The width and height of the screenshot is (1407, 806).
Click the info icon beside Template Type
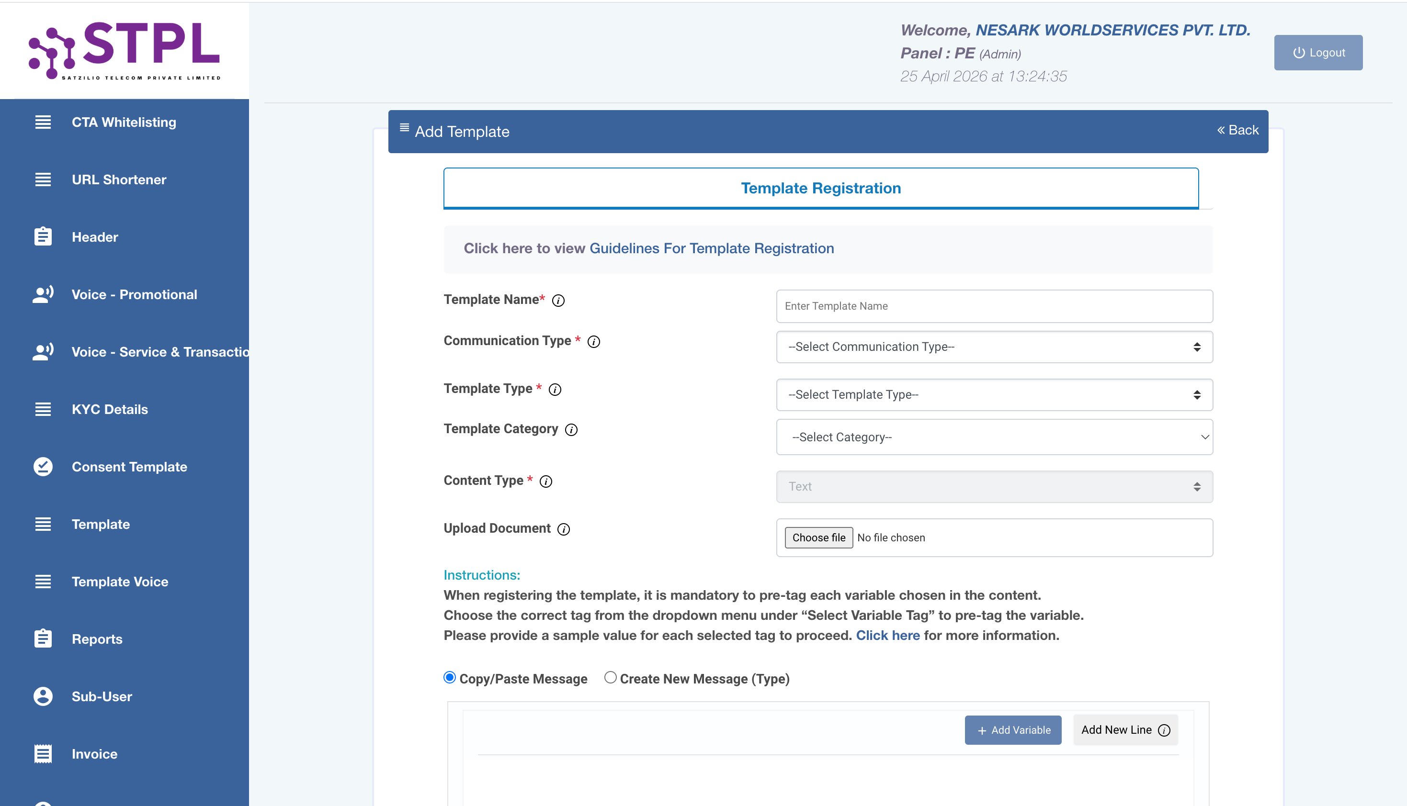(x=555, y=390)
